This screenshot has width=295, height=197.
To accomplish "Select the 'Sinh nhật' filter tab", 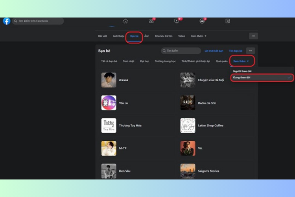I will pos(129,61).
